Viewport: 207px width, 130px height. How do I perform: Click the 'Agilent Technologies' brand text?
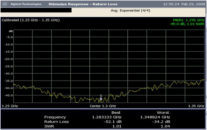coord(26,4)
